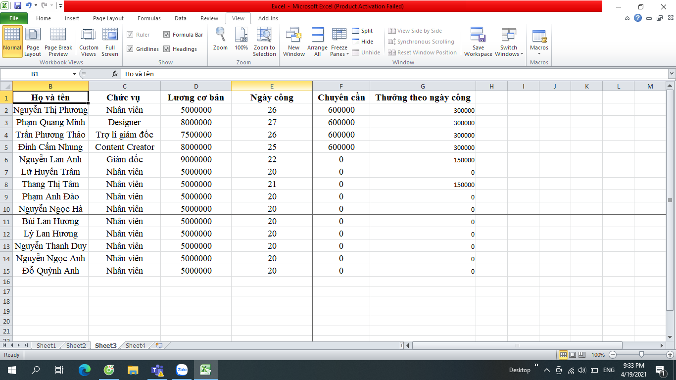The width and height of the screenshot is (676, 380).
Task: Click Save icon in Quick Access toolbar
Action: point(18,6)
